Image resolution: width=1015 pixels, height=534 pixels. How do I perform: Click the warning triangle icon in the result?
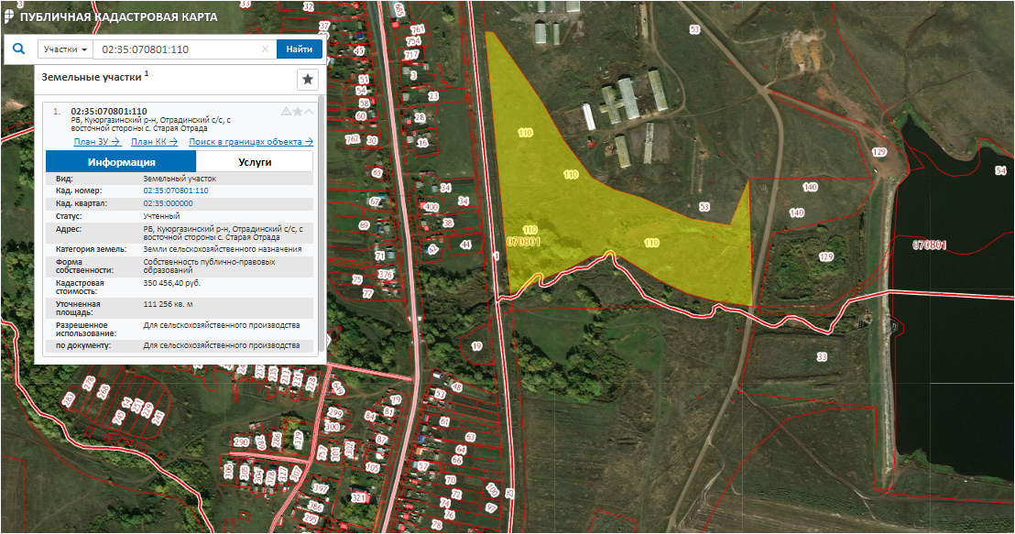tap(286, 111)
